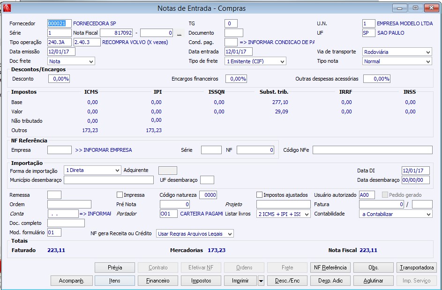Click the Código NFe text field

pyautogui.click(x=372, y=150)
